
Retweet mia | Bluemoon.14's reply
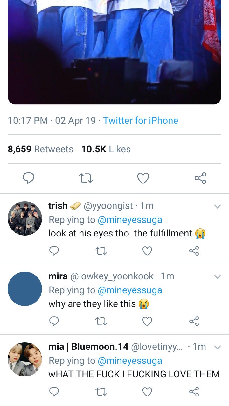[101, 392]
